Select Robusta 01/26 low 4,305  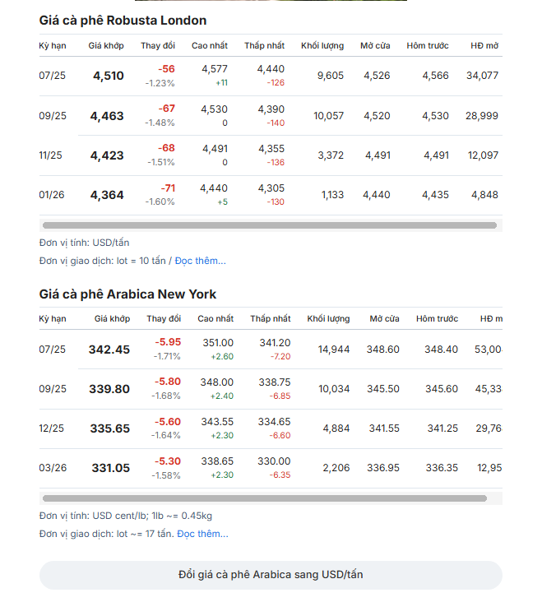point(271,188)
